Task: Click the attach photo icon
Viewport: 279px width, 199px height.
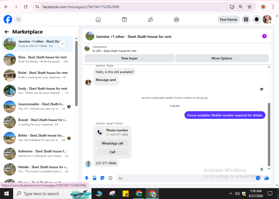Action: tap(95, 178)
